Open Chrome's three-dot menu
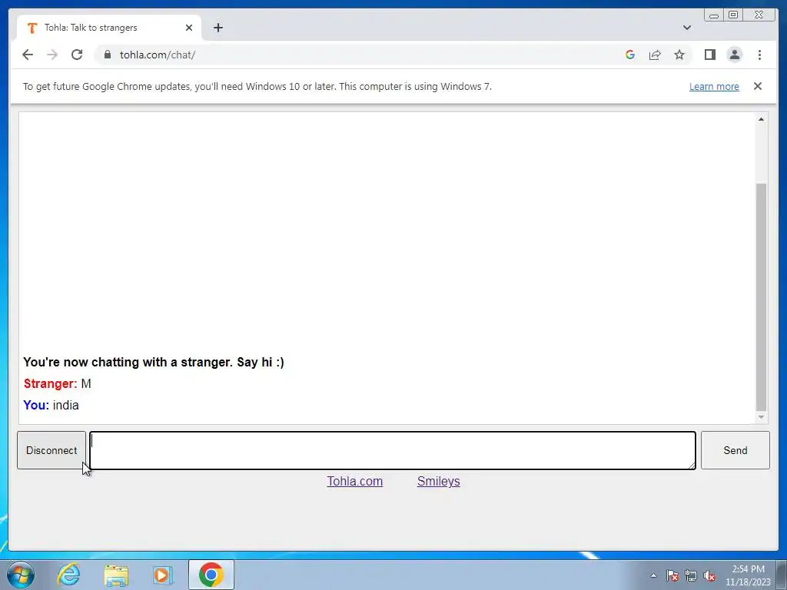 [759, 55]
